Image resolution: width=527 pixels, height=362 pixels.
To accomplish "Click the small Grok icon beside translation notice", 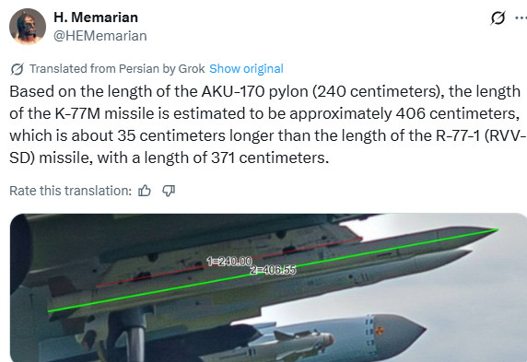I will coord(17,69).
